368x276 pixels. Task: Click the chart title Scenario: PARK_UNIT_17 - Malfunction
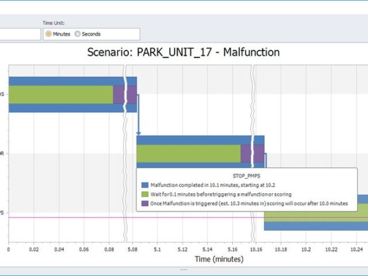click(183, 52)
